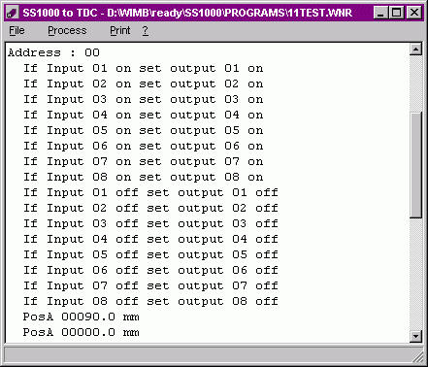Open the ? help menu
The height and width of the screenshot is (367, 428).
point(146,30)
